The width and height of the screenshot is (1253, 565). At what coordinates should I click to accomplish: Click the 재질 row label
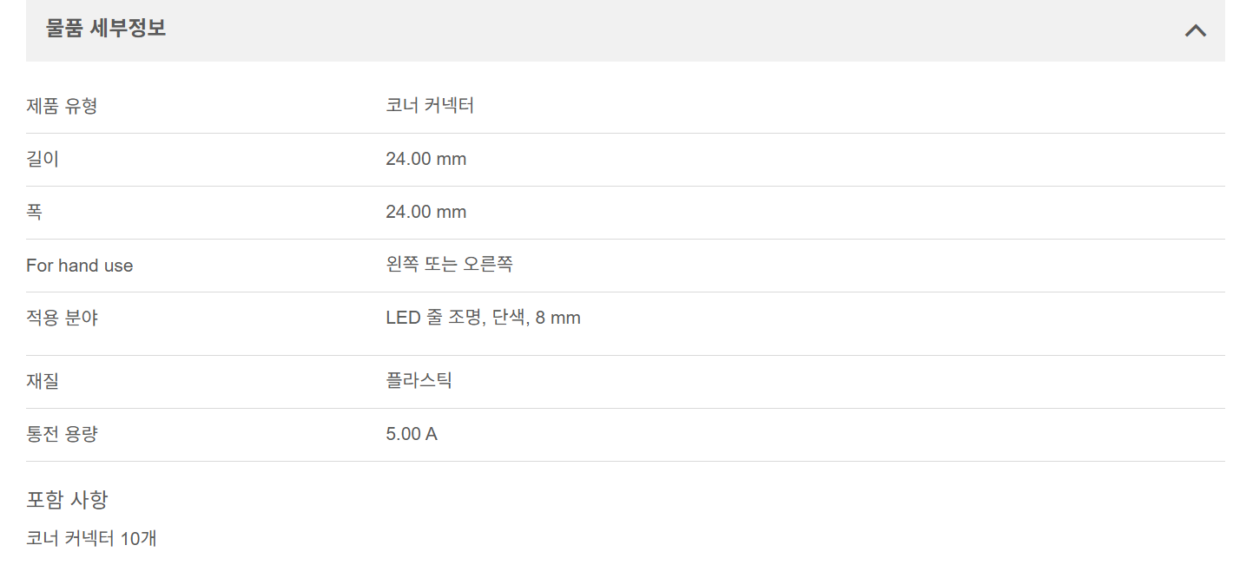(x=43, y=381)
